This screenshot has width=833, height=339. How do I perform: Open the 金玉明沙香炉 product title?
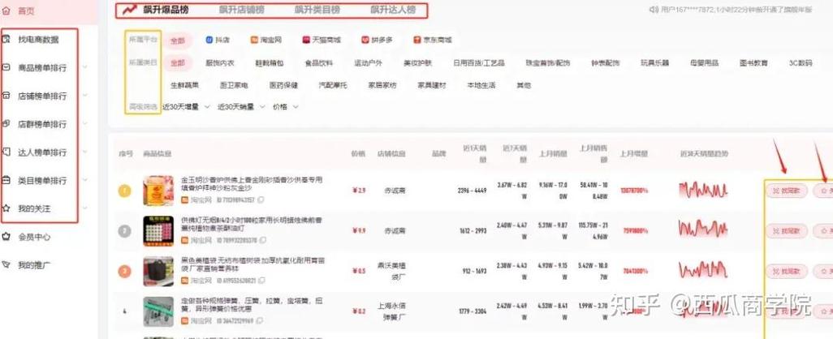tap(252, 183)
